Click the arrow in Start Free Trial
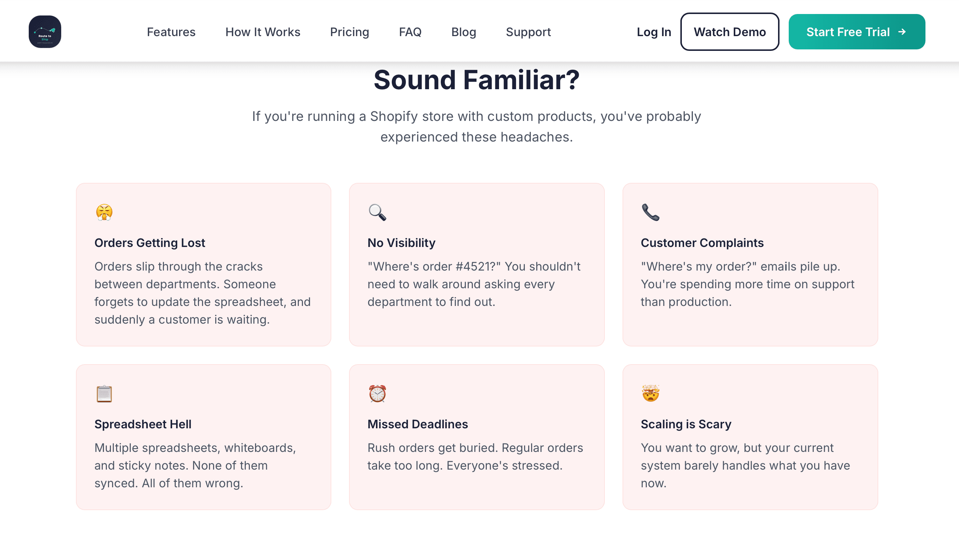 902,32
